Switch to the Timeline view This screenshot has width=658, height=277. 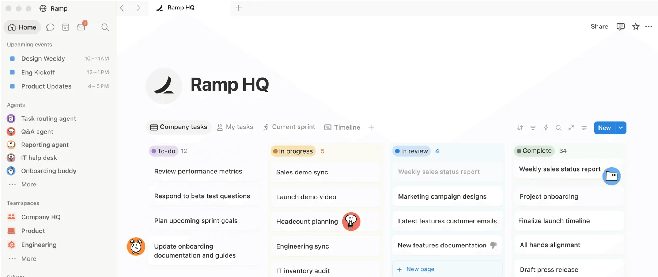click(x=342, y=127)
